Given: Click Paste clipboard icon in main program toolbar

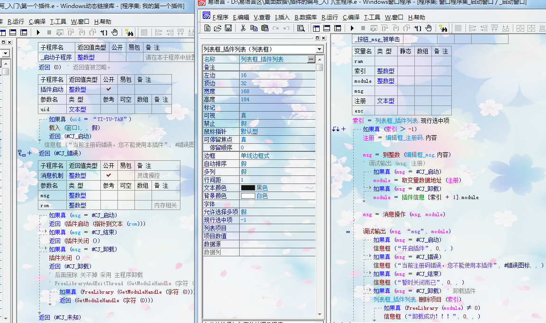Looking at the screenshot, I should [x=265, y=28].
